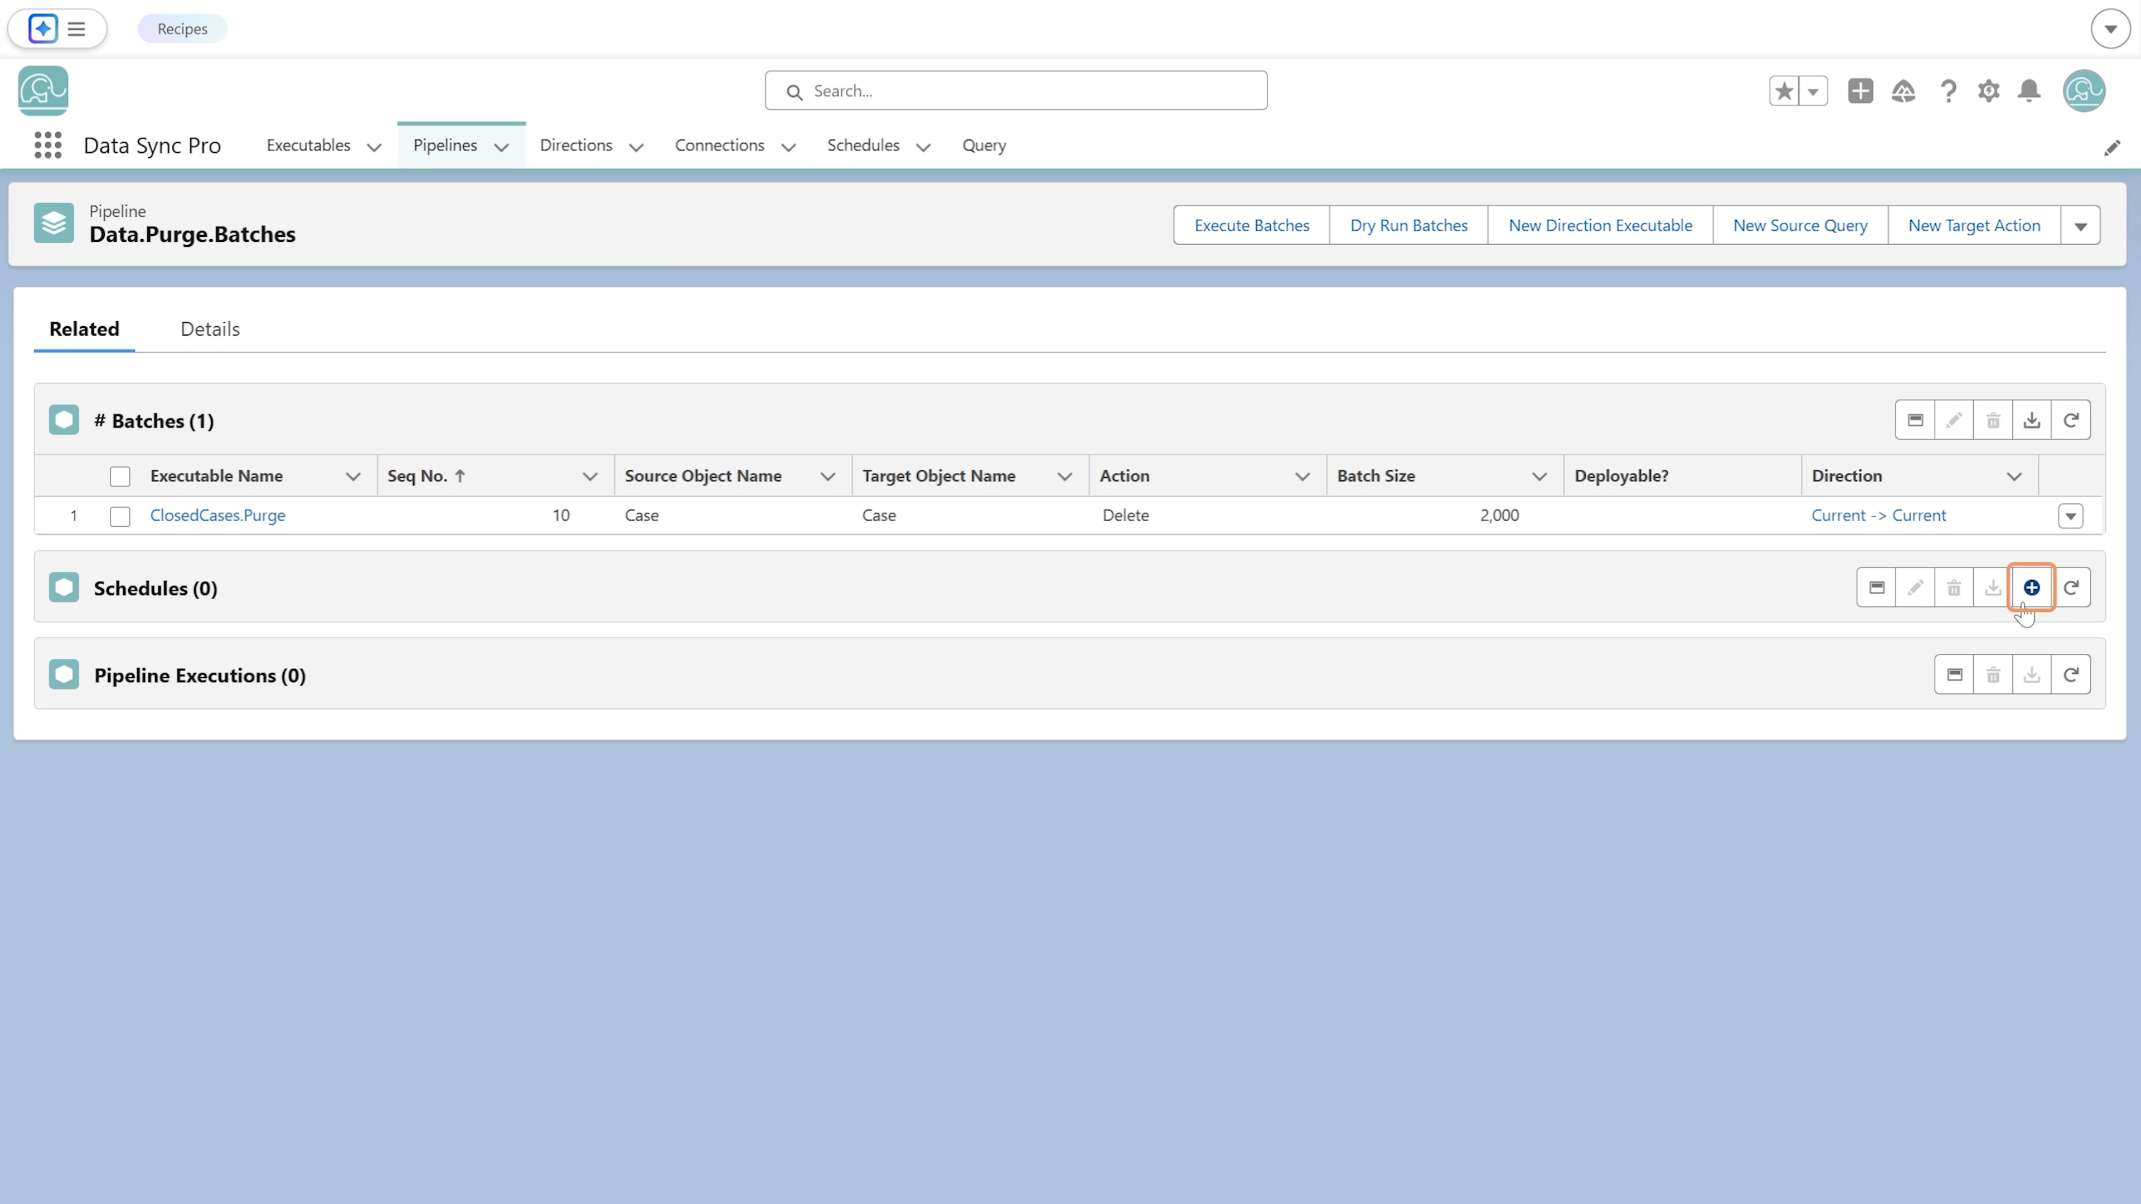
Task: Open Action column menu chevron
Action: pos(1302,477)
